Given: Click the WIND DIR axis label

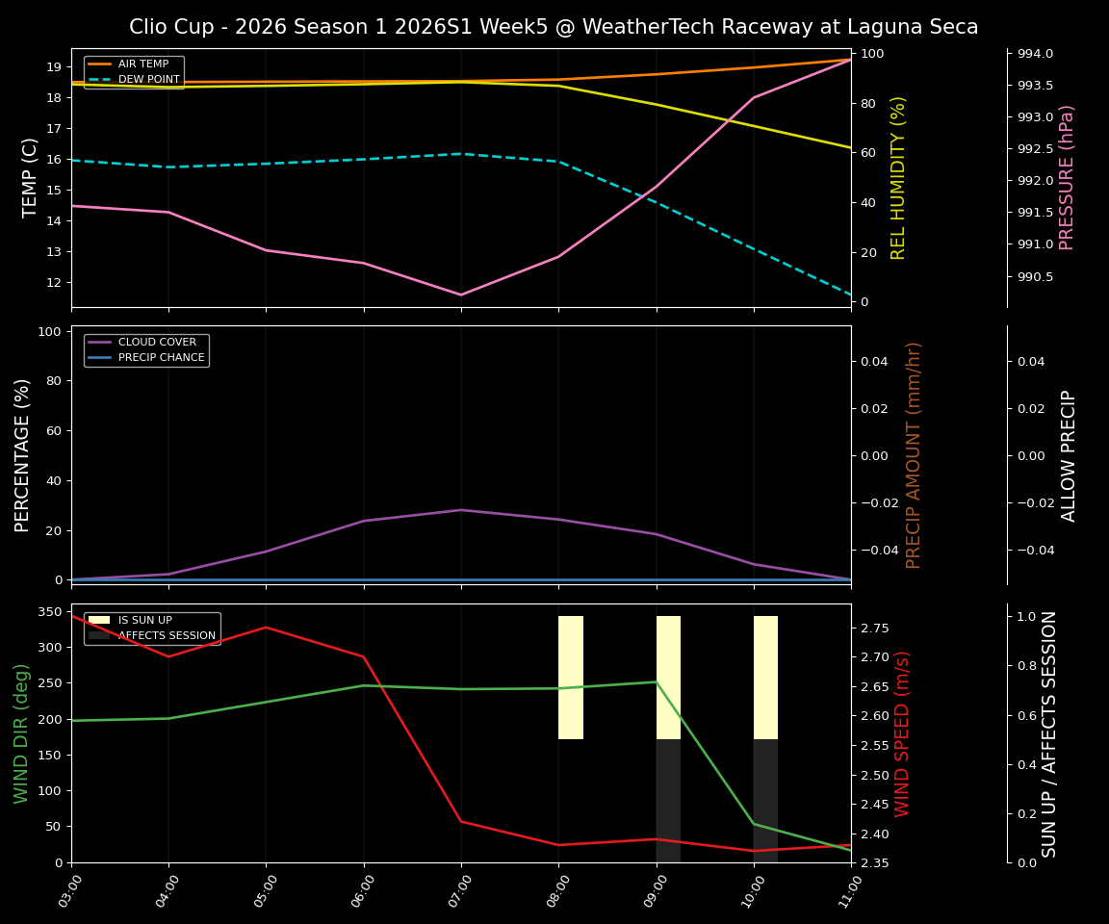Looking at the screenshot, I should [21, 740].
